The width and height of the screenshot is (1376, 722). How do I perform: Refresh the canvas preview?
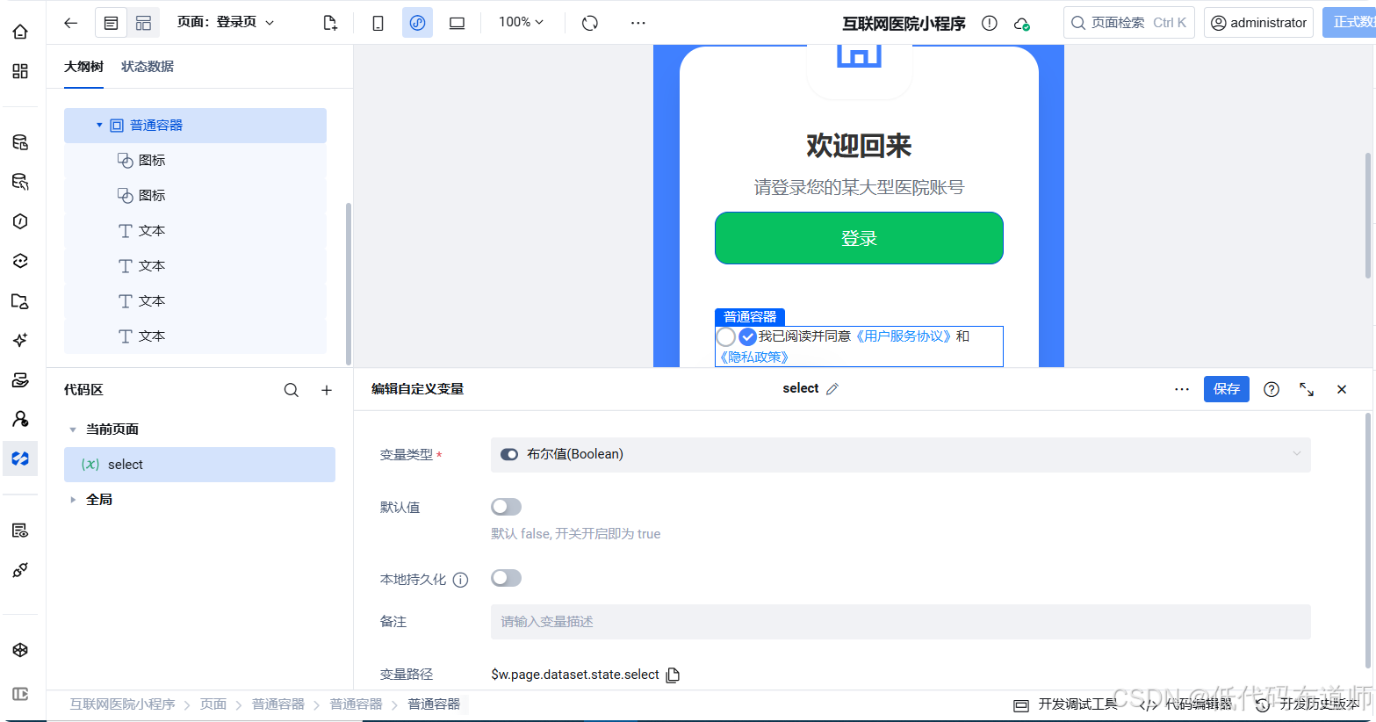588,22
